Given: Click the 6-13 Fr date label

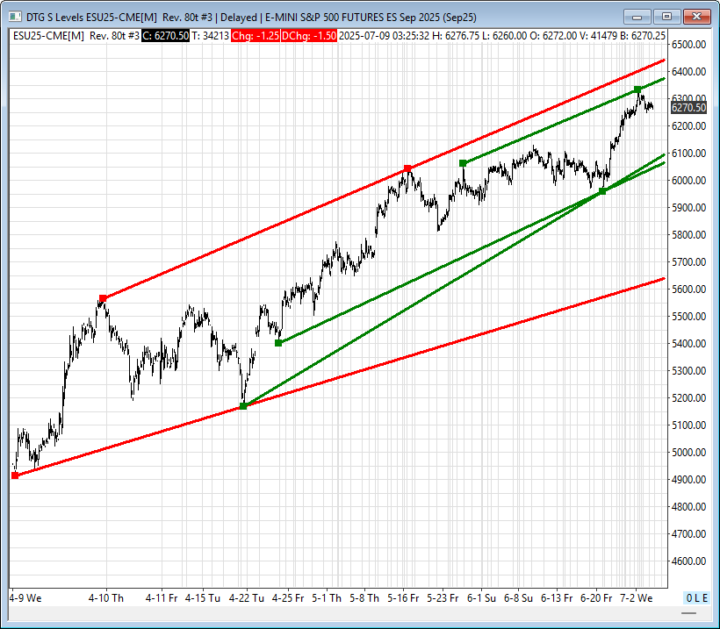Looking at the screenshot, I should point(557,598).
